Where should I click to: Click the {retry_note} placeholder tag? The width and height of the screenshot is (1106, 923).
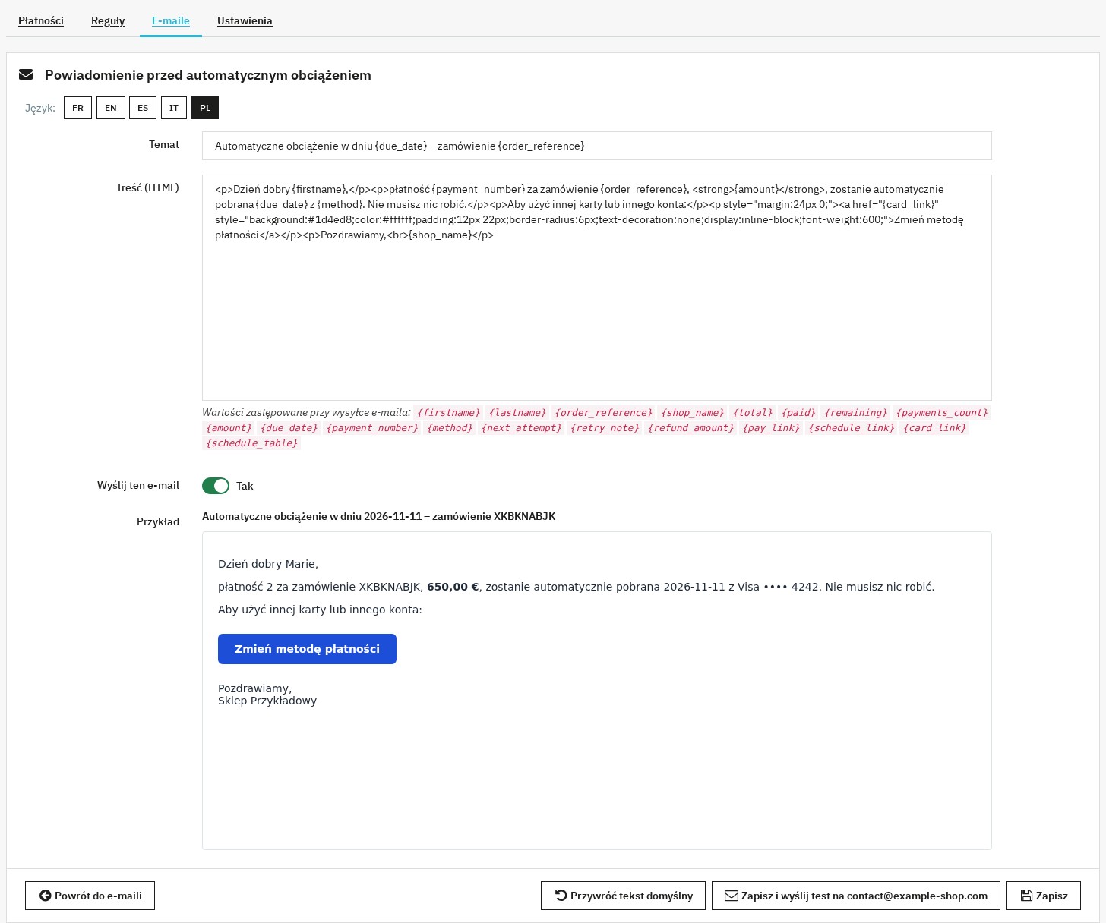(605, 428)
